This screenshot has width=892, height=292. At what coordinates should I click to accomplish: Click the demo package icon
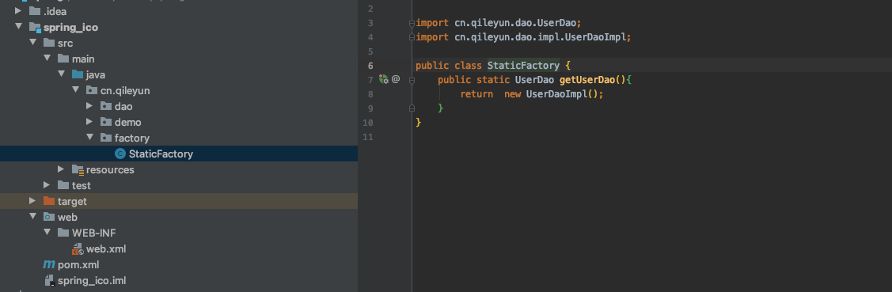[x=106, y=122]
